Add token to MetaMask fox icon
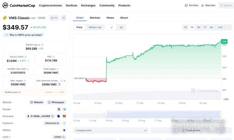This screenshot has height=140, width=234. 64,116
